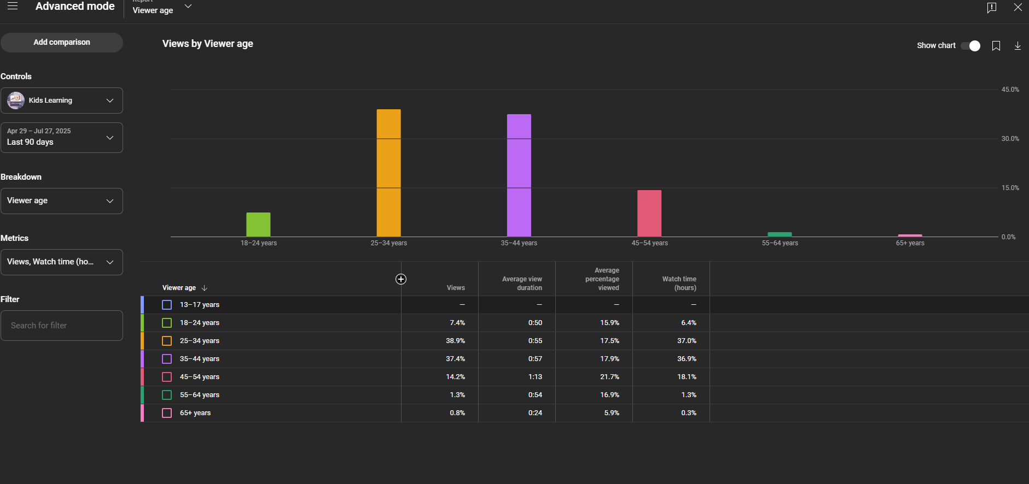Image resolution: width=1029 pixels, height=484 pixels.
Task: Select the 25–34 years row label
Action: [200, 341]
